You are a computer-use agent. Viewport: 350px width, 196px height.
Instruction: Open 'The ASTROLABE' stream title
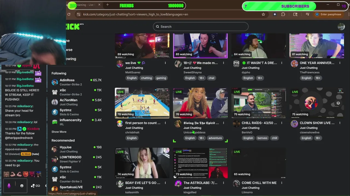200,183
